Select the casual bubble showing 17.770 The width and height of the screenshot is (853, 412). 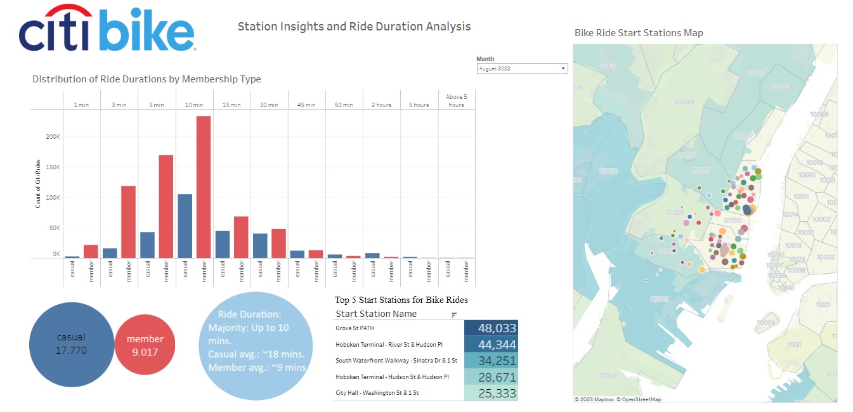[72, 344]
